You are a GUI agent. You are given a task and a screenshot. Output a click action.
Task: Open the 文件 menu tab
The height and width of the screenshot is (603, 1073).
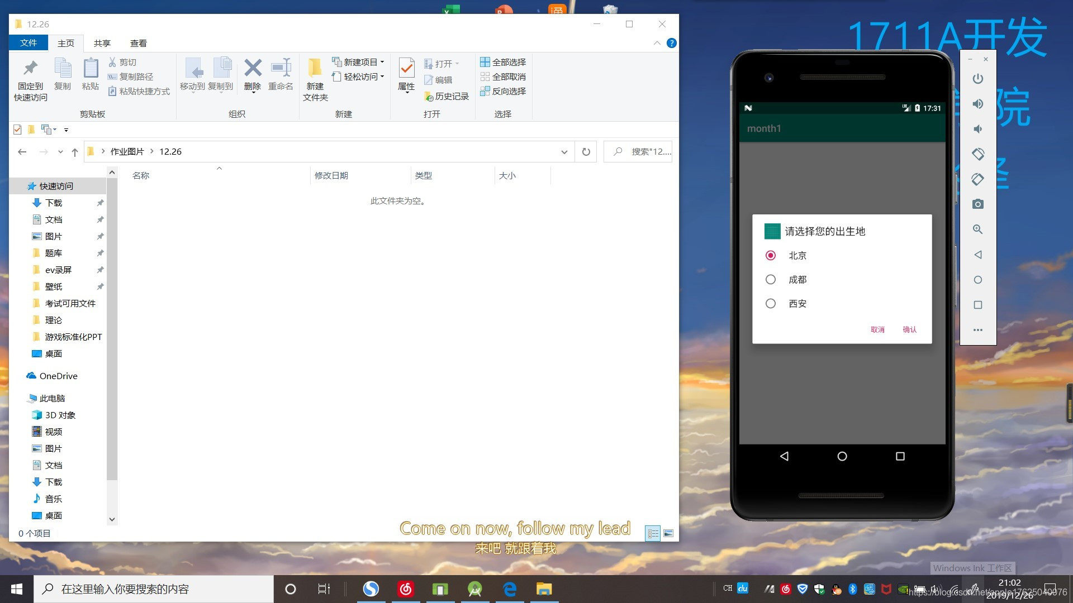tap(28, 43)
